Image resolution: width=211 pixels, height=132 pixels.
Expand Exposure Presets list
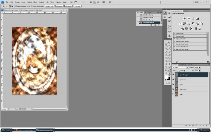click(174, 39)
